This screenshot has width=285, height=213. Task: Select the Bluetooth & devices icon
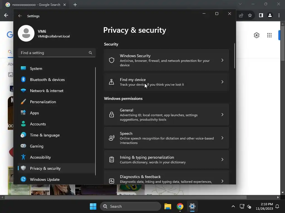tap(23, 79)
